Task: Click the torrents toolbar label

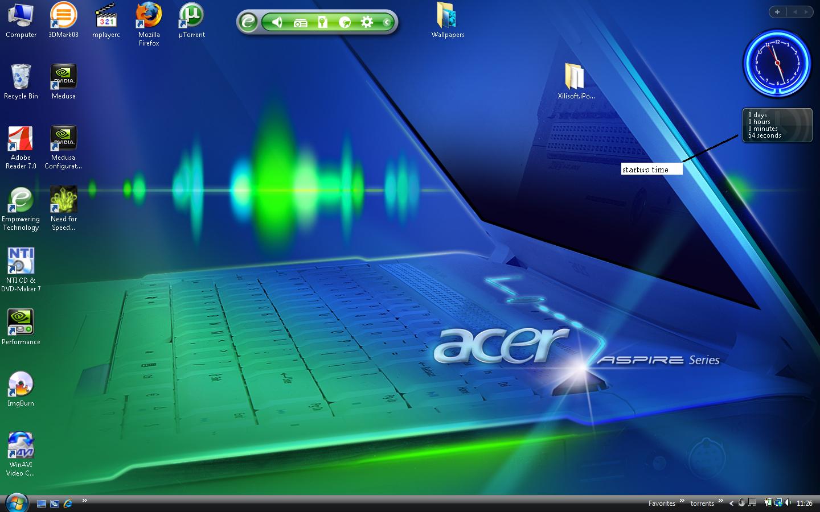Action: click(x=702, y=503)
